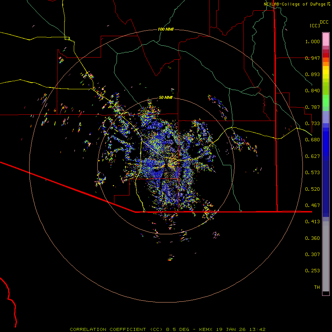Click the pink segment of color bar

tap(326, 39)
